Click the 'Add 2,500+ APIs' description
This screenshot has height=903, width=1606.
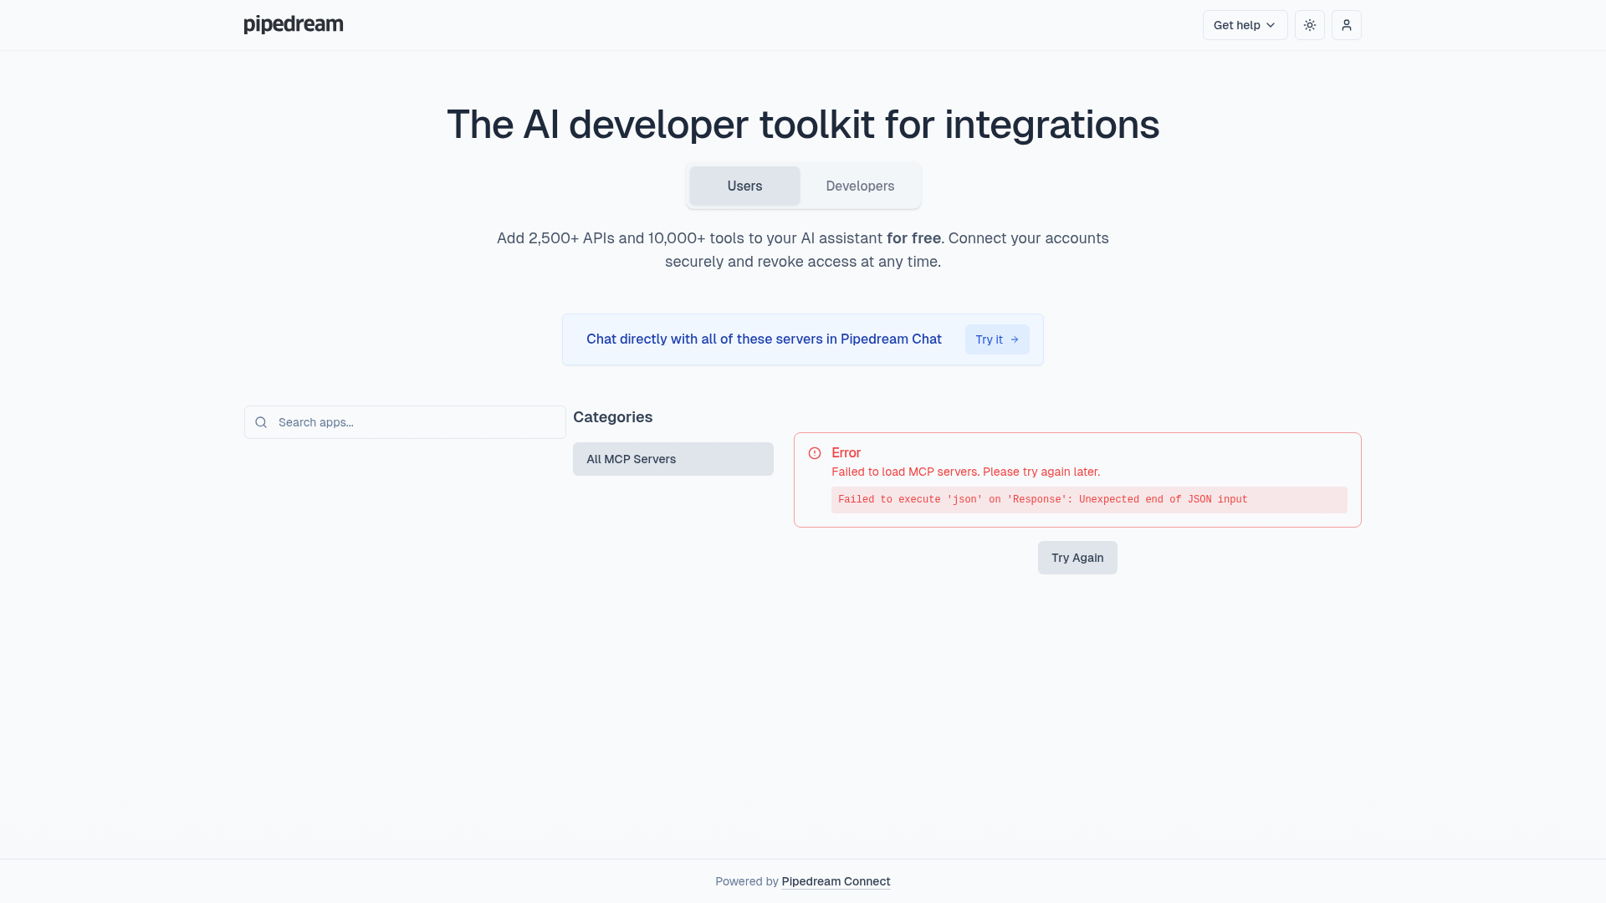click(x=803, y=250)
